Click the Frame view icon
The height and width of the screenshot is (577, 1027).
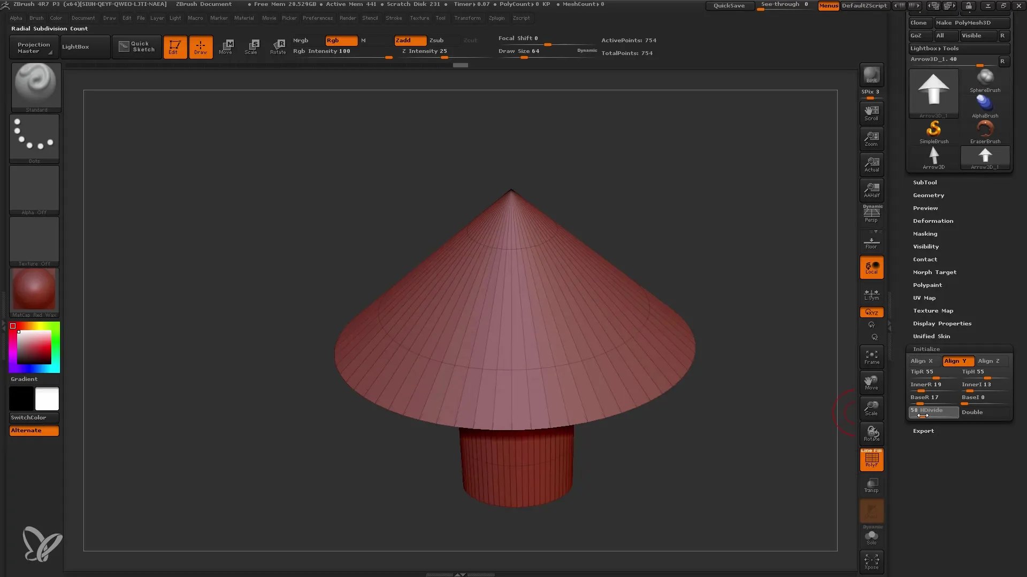click(871, 356)
